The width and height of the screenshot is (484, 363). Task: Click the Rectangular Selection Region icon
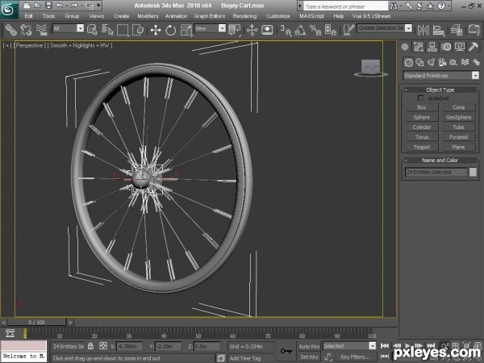coord(123,30)
